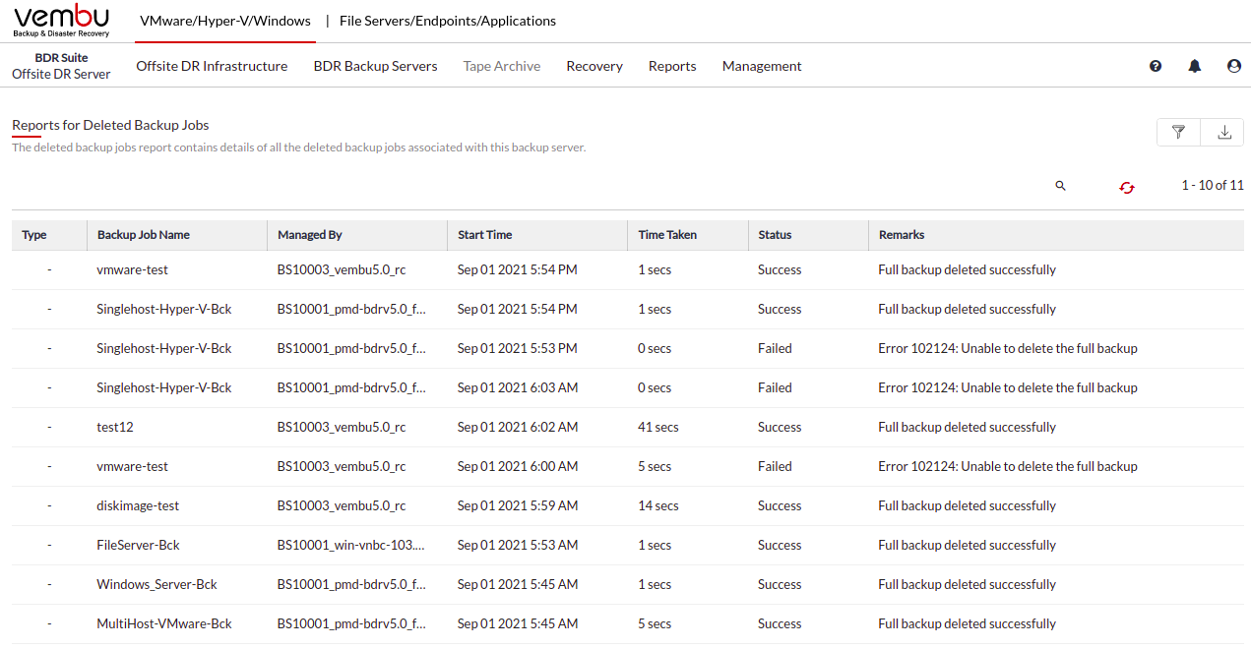The height and width of the screenshot is (648, 1251).
Task: Select vmware-test job at 5:54 PM
Action: [x=133, y=269]
